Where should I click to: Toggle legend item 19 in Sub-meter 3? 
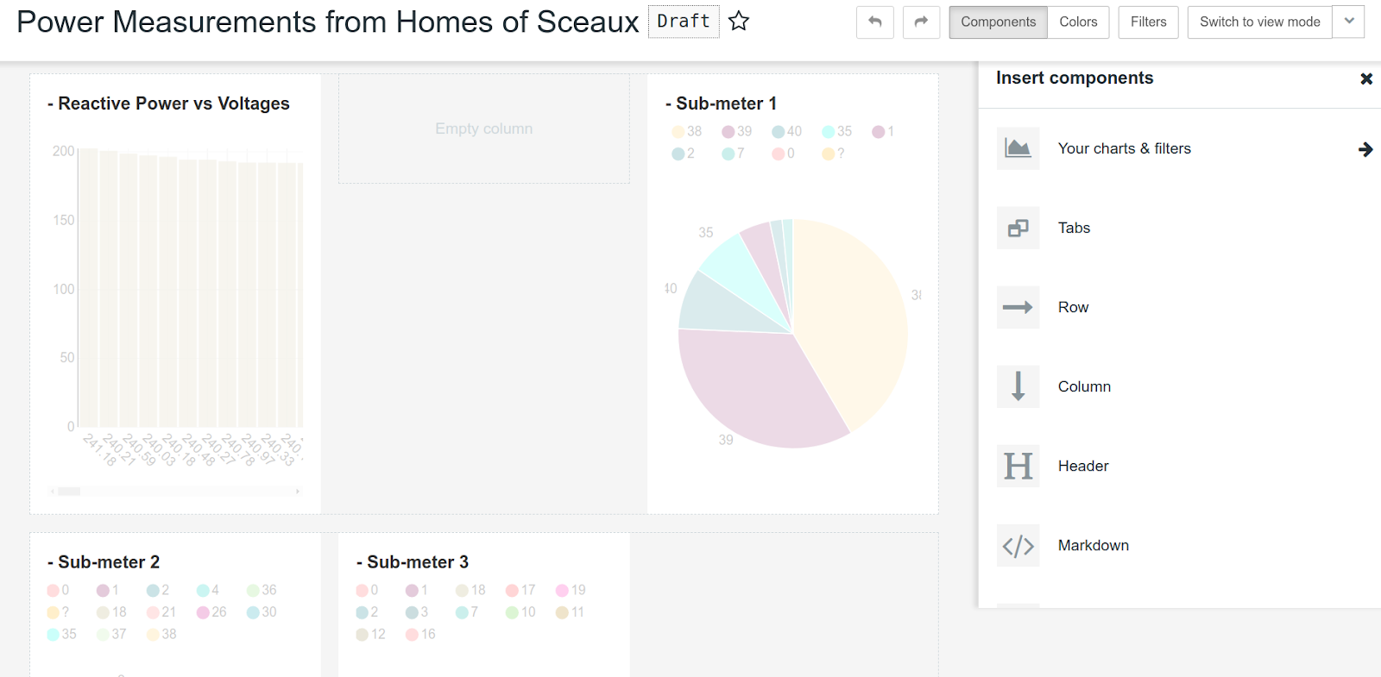tap(571, 591)
